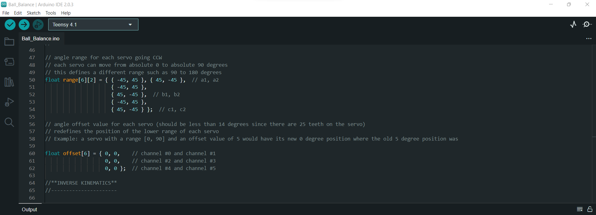Open the Tools menu
The width and height of the screenshot is (596, 215).
point(50,13)
